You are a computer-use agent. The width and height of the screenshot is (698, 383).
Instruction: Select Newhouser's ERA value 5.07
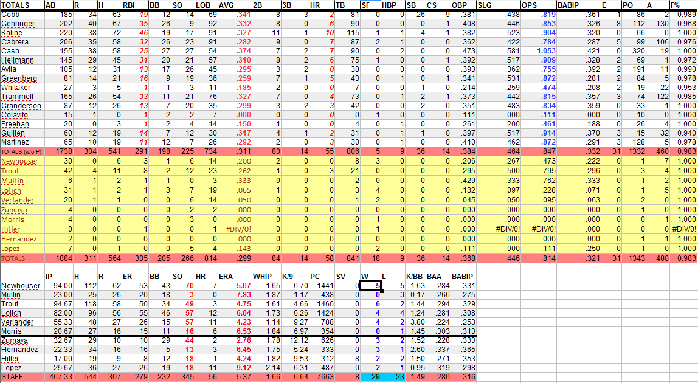point(235,286)
